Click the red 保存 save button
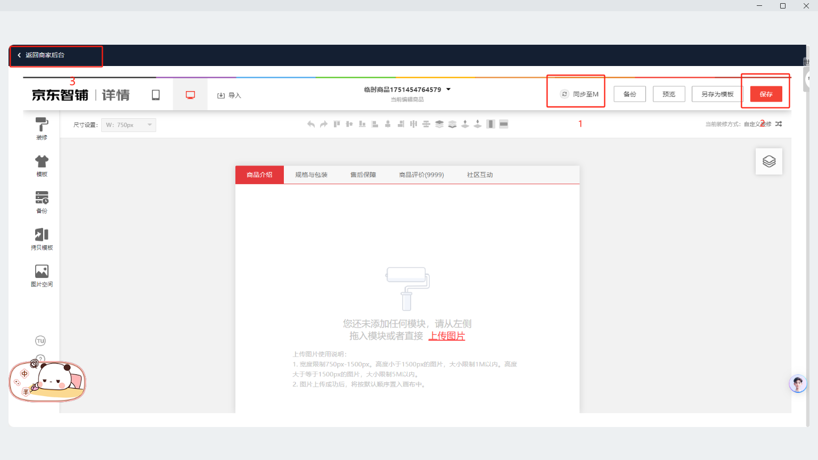 point(766,94)
